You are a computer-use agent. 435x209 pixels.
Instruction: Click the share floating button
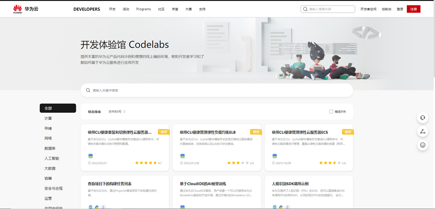pos(422,131)
